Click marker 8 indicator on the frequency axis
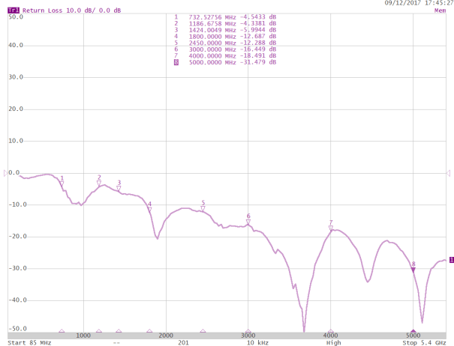 [413, 331]
